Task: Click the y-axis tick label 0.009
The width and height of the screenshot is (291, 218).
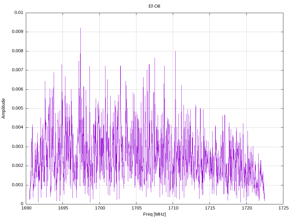Action: 18,32
